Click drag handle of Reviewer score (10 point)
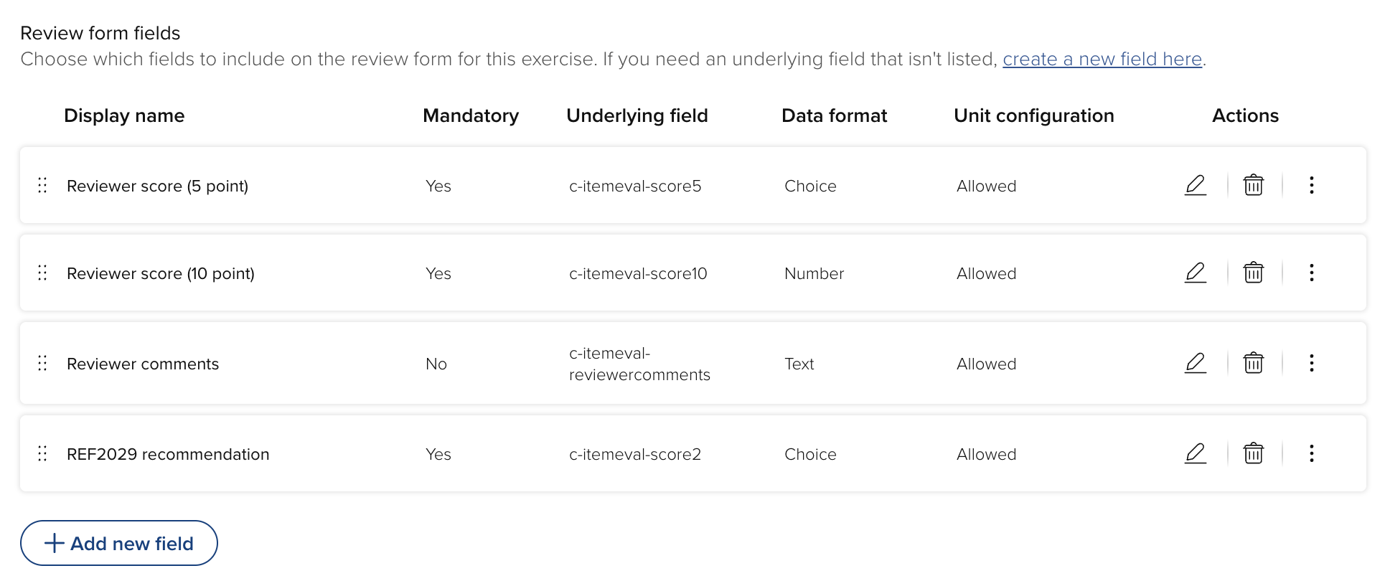The image size is (1385, 581). (42, 273)
